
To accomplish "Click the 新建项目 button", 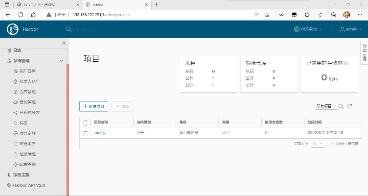I will (93, 106).
